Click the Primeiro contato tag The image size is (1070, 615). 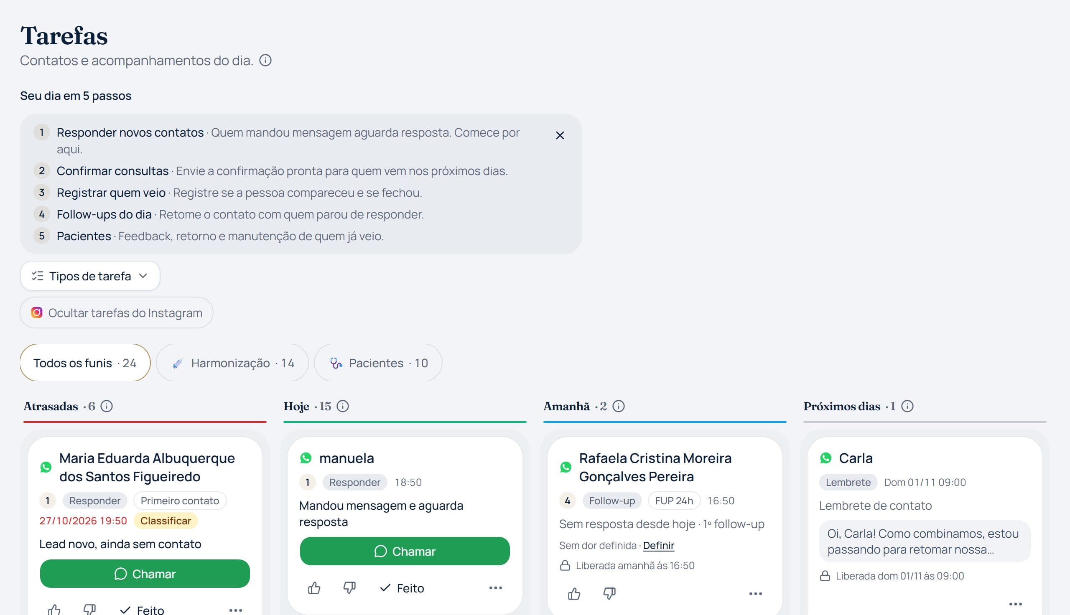pos(180,501)
